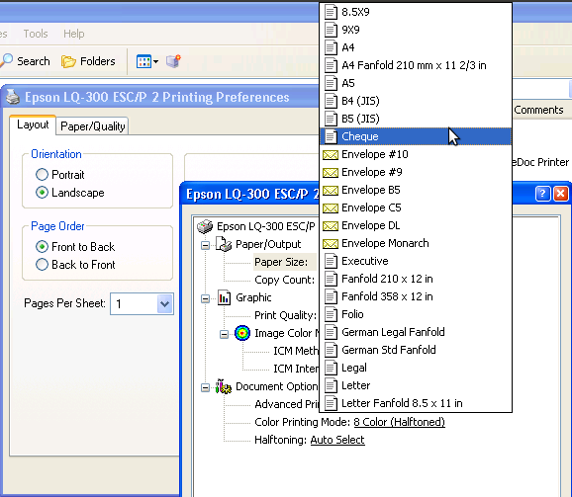The height and width of the screenshot is (497, 572).
Task: Click the Legal page icon
Action: tap(331, 368)
